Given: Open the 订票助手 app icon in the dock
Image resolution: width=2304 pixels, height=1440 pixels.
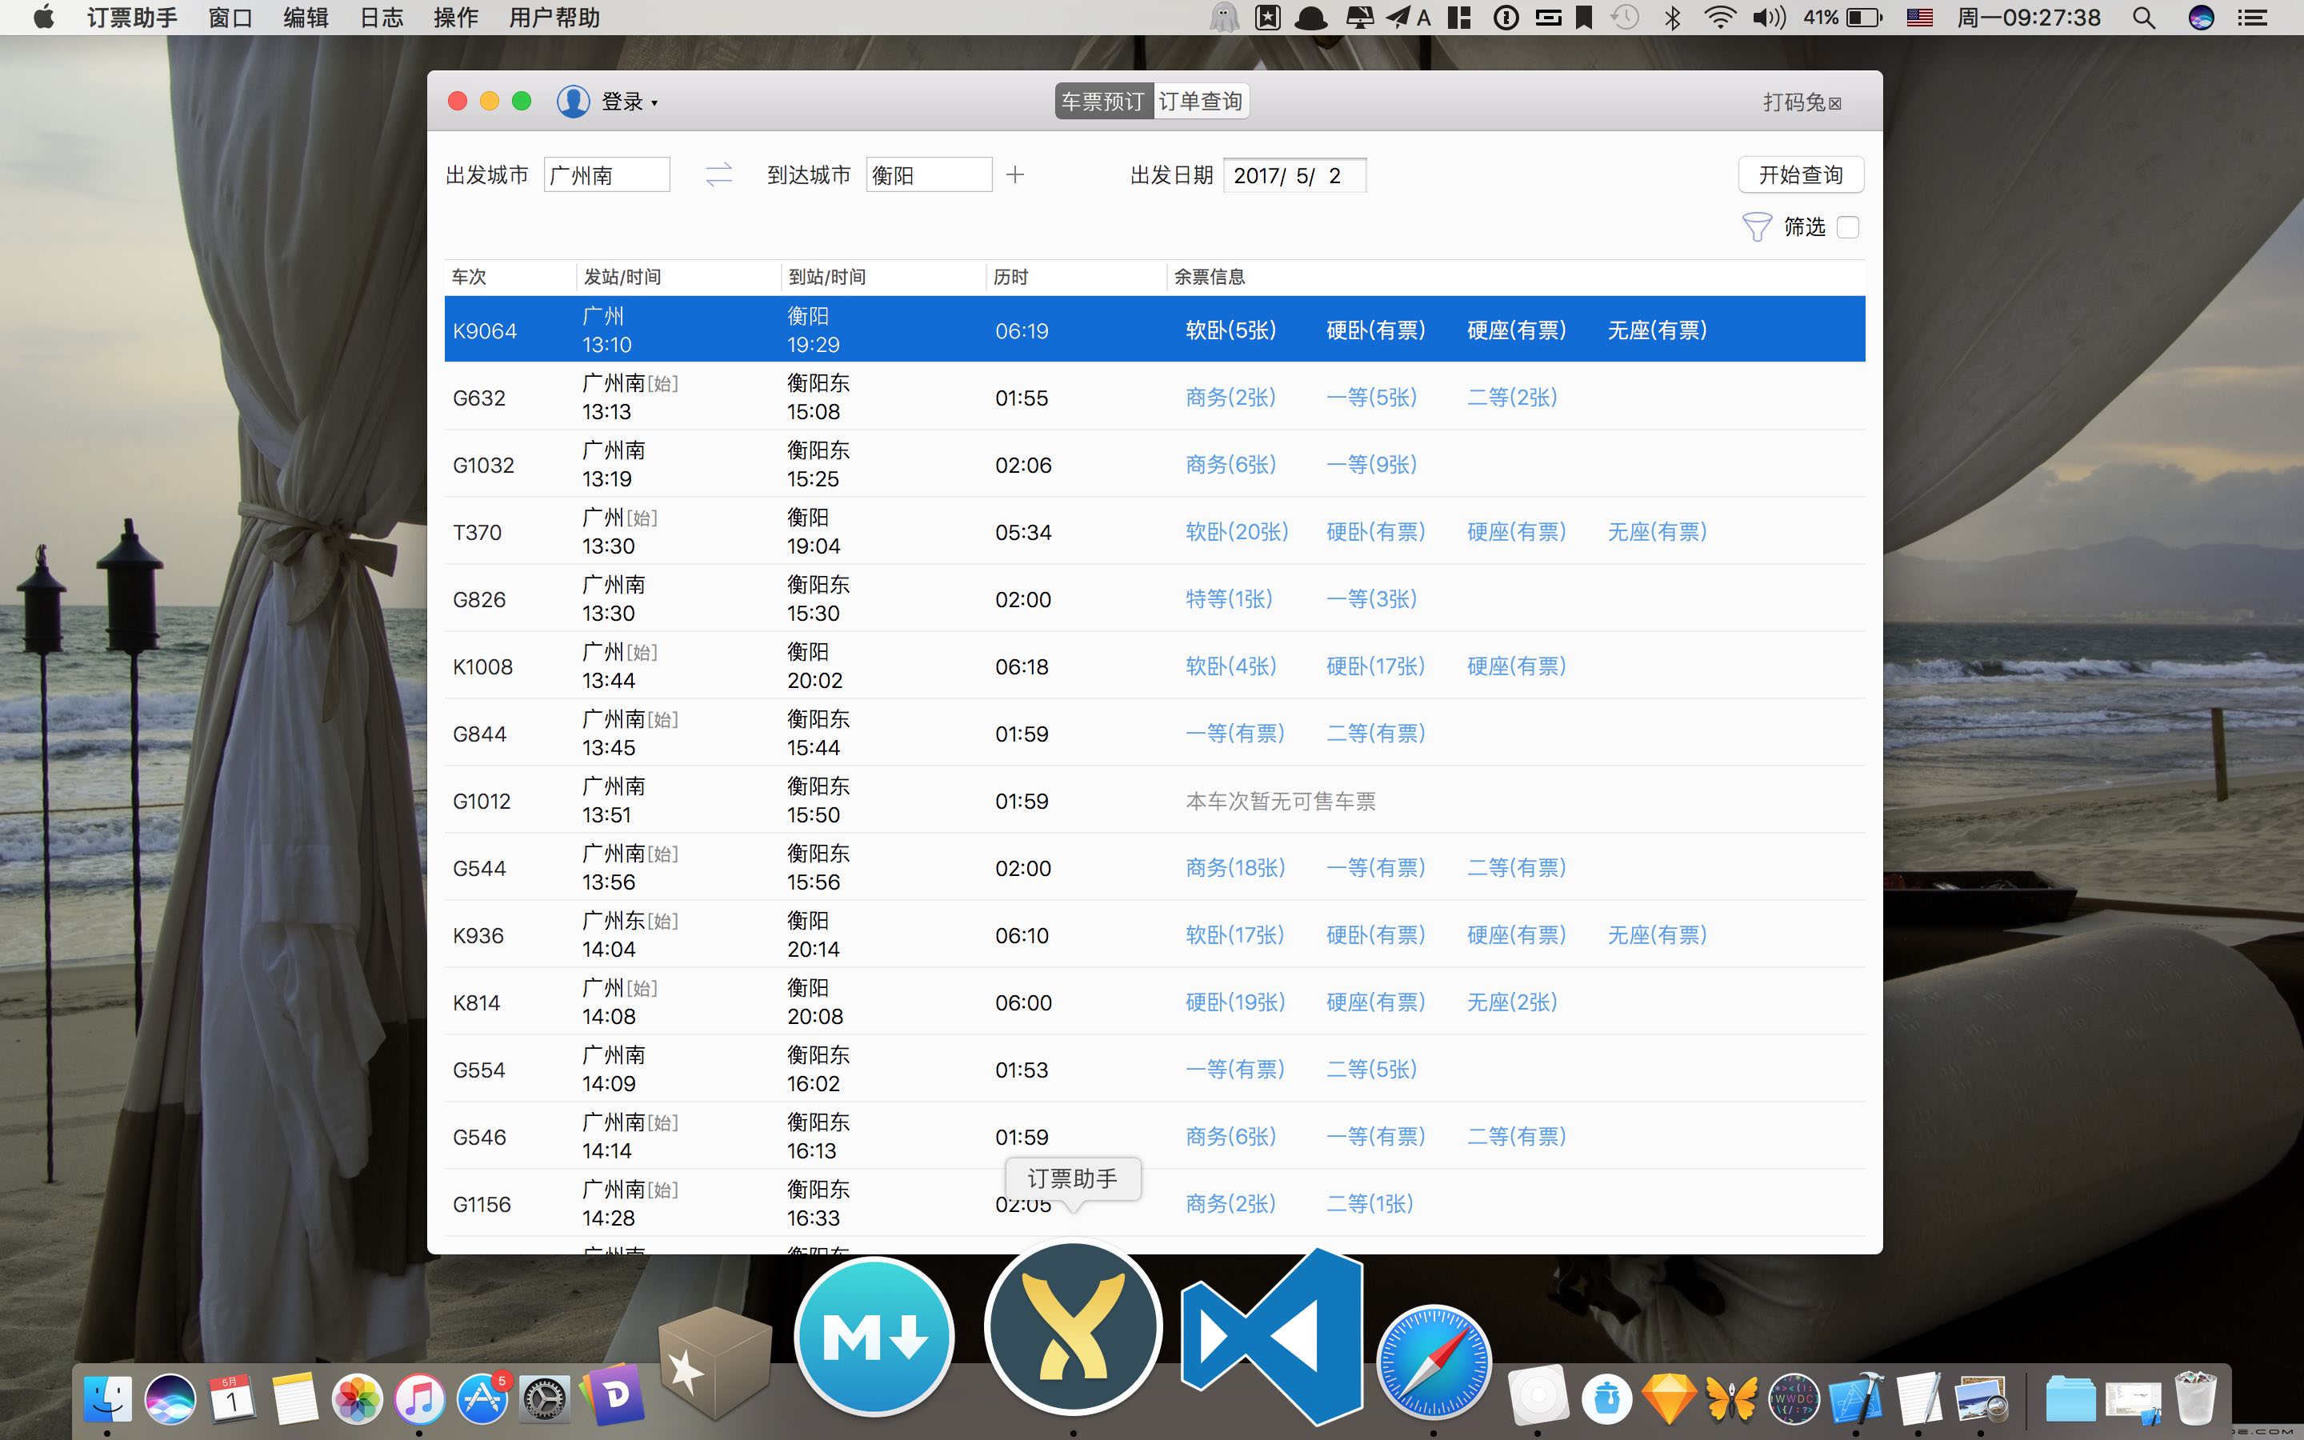Looking at the screenshot, I should [x=1073, y=1328].
